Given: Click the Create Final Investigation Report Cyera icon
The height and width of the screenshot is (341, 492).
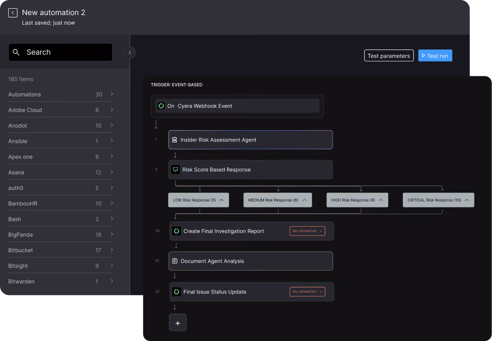Looking at the screenshot, I should 176,231.
